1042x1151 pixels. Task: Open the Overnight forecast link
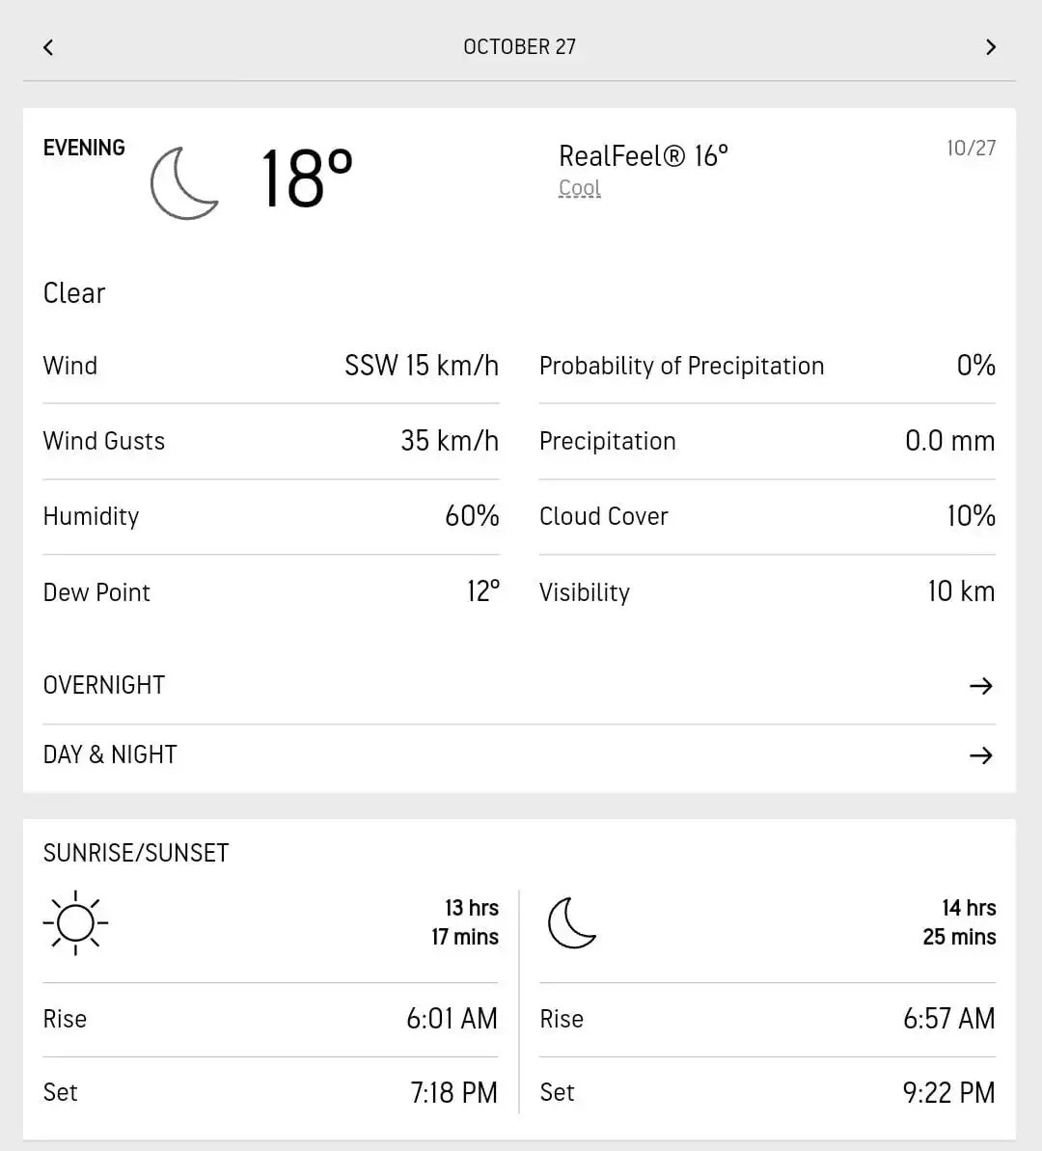click(x=104, y=685)
